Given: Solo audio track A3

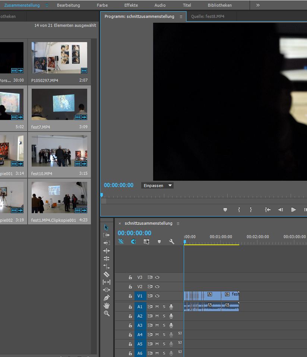Looking at the screenshot, I should click(164, 326).
